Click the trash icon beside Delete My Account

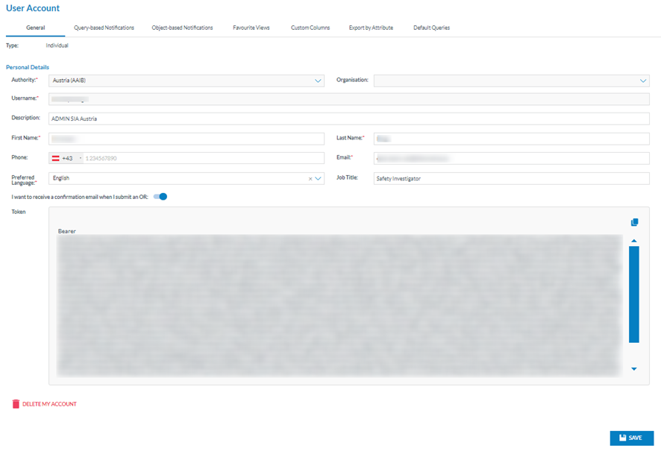[16, 404]
